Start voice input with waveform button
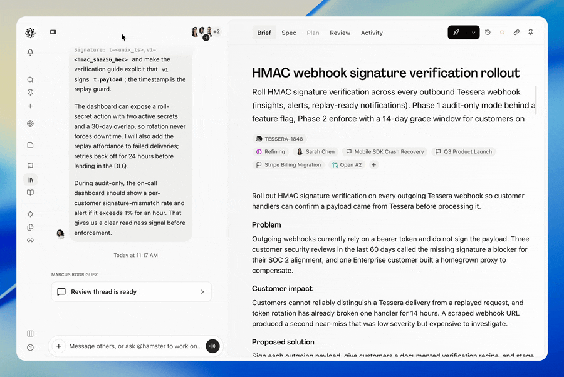Image resolution: width=564 pixels, height=377 pixels. [x=212, y=346]
